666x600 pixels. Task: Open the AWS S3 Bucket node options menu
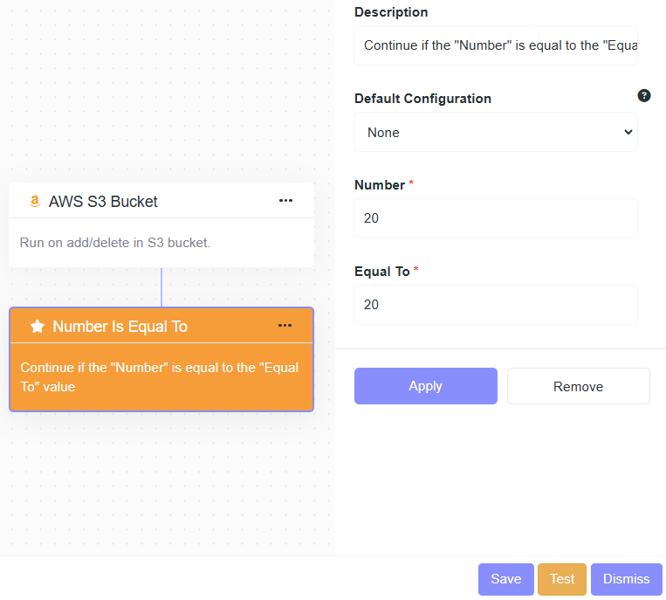tap(285, 201)
